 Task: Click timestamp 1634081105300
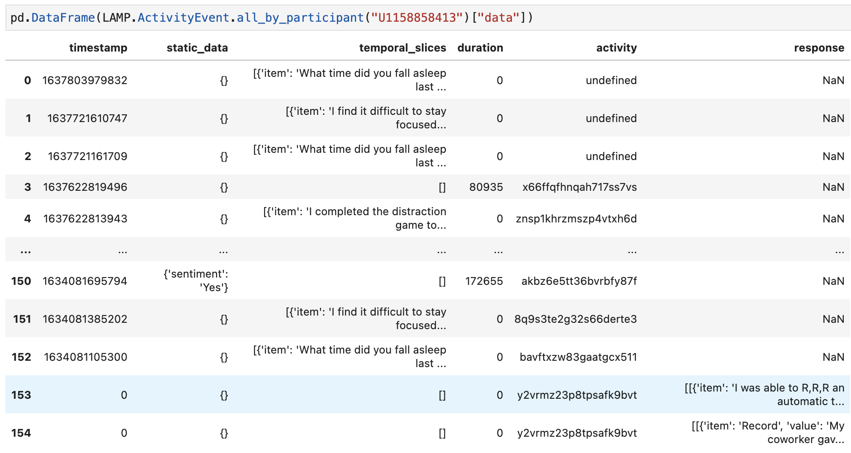[x=85, y=357]
